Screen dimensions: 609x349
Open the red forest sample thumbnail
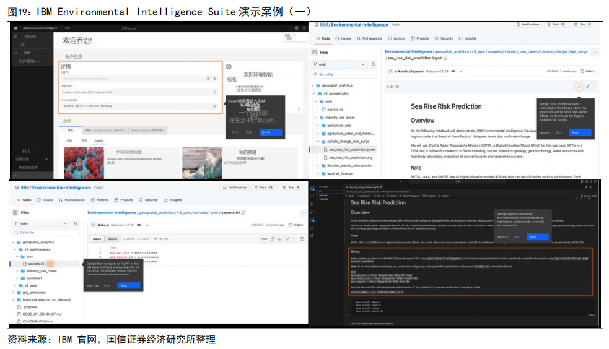click(84, 162)
